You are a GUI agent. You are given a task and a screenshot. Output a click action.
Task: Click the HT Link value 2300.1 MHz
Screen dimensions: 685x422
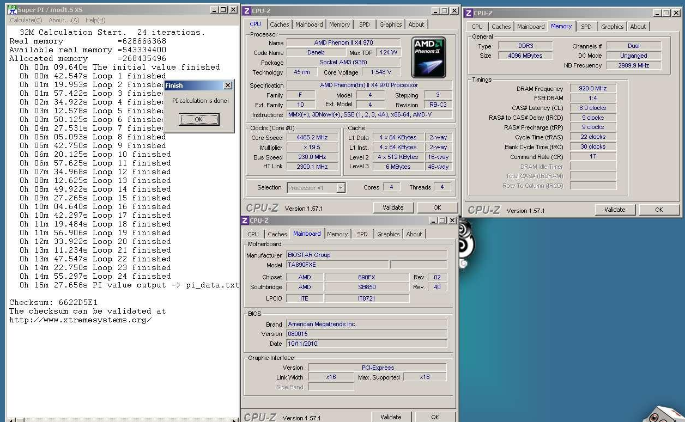(x=312, y=167)
